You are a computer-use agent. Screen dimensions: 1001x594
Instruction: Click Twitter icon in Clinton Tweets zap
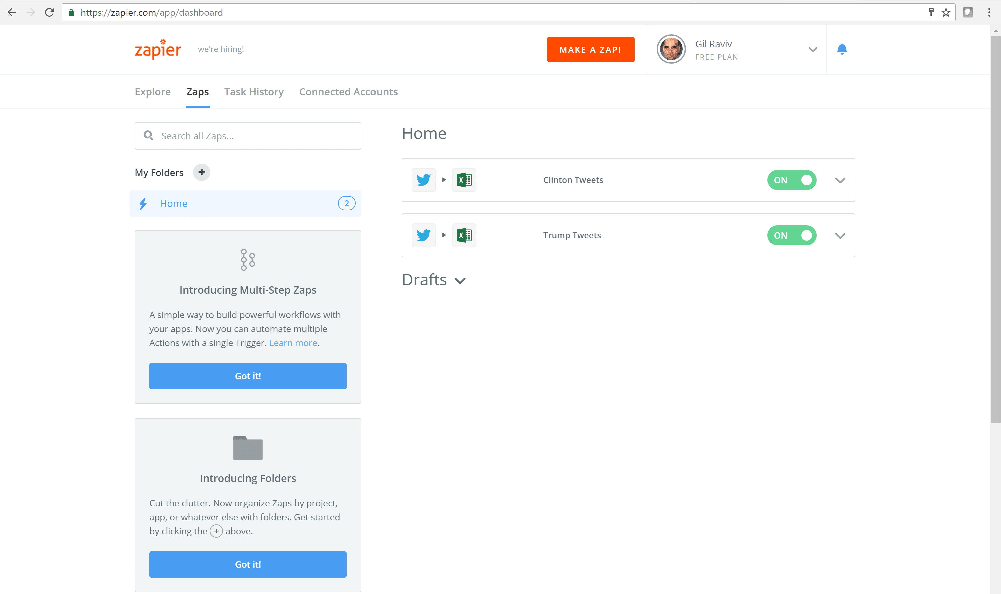(x=424, y=180)
